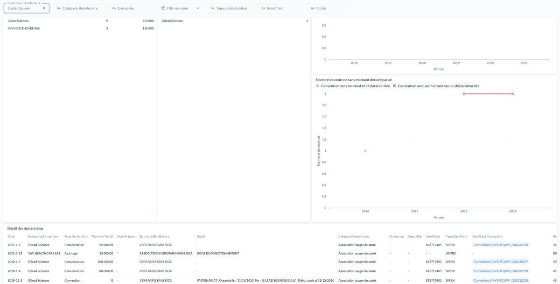Select the red data point at 2019
Screen dimensions: 560x284
point(513,94)
